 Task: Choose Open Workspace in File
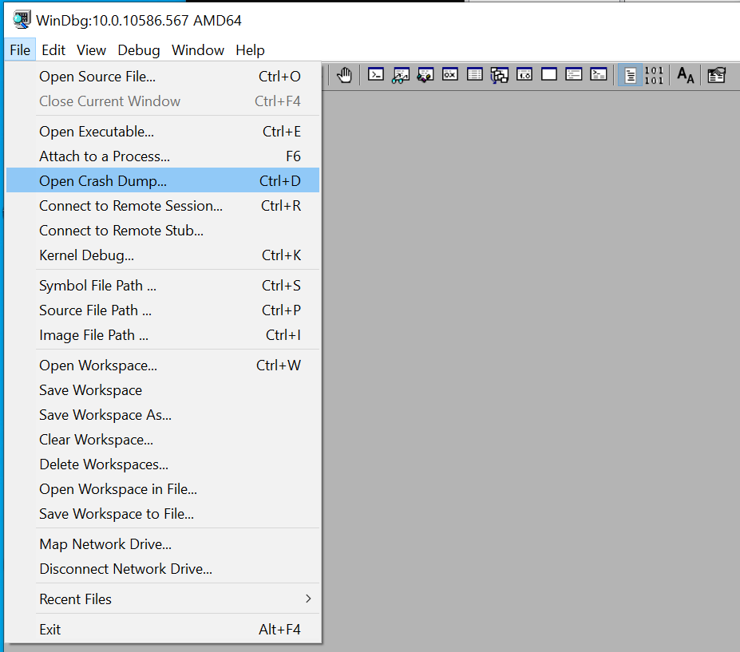click(x=163, y=488)
